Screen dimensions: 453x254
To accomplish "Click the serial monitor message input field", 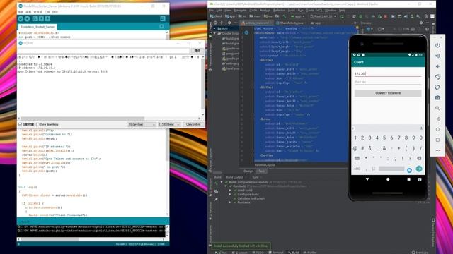I will point(103,51).
